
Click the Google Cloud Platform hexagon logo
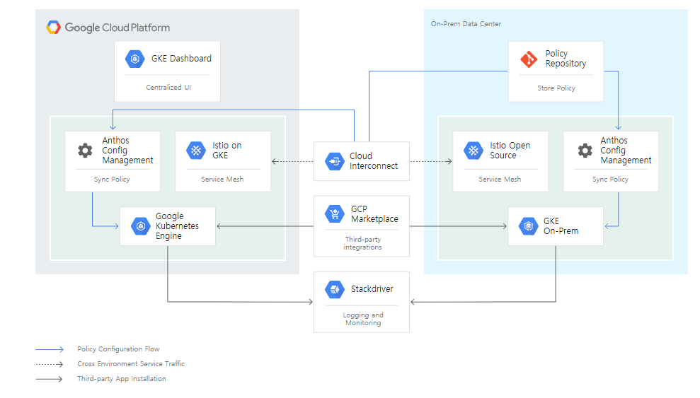coord(53,28)
